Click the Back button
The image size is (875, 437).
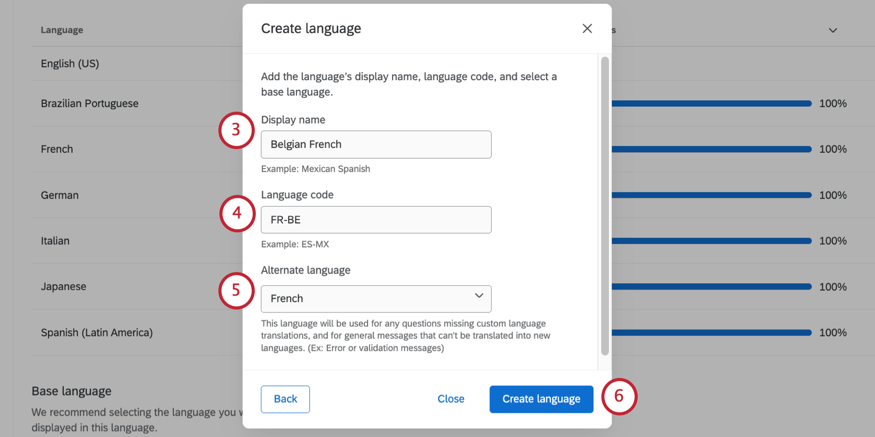coord(285,399)
